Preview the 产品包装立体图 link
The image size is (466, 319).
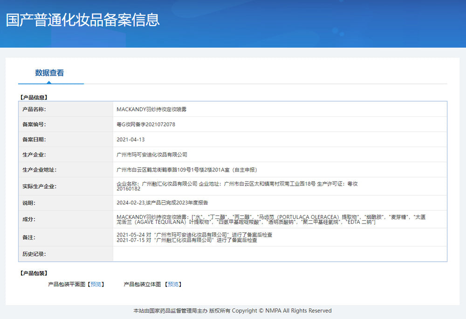tap(173, 284)
